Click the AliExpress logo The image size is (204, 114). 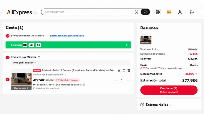point(19,12)
